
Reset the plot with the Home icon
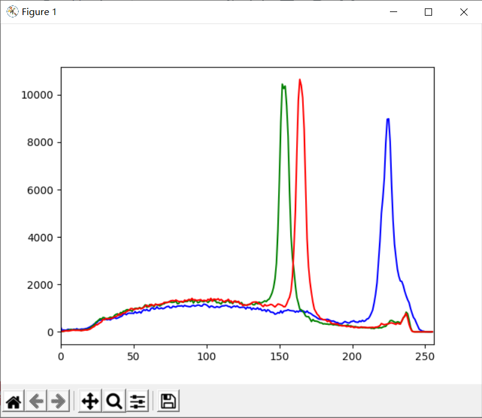pos(14,401)
